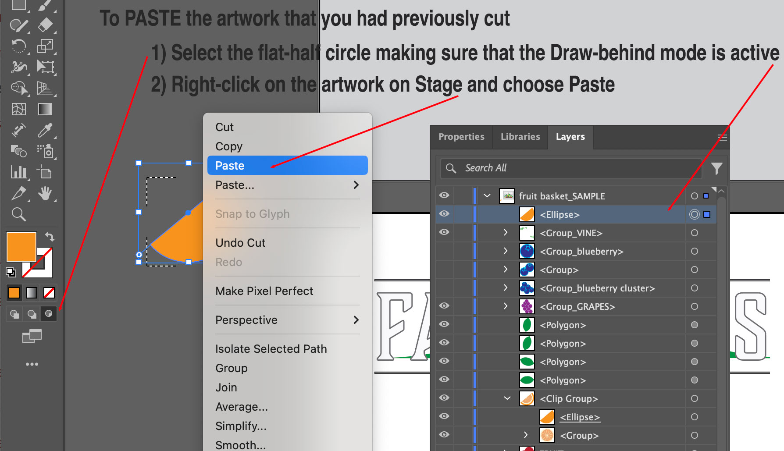Select the Column Graph tool

[18, 172]
